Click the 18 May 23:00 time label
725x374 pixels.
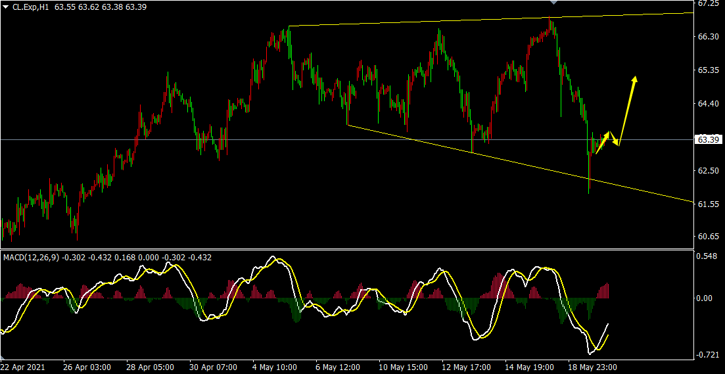(594, 367)
